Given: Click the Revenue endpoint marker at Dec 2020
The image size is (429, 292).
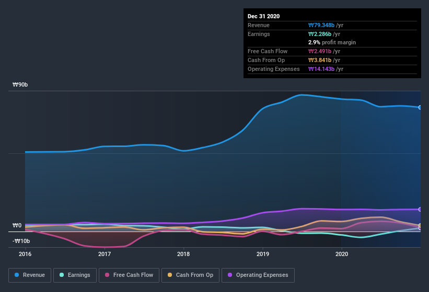Looking at the screenshot, I should pos(420,107).
